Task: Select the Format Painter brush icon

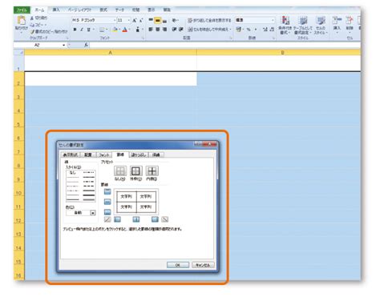Action: click(32, 31)
